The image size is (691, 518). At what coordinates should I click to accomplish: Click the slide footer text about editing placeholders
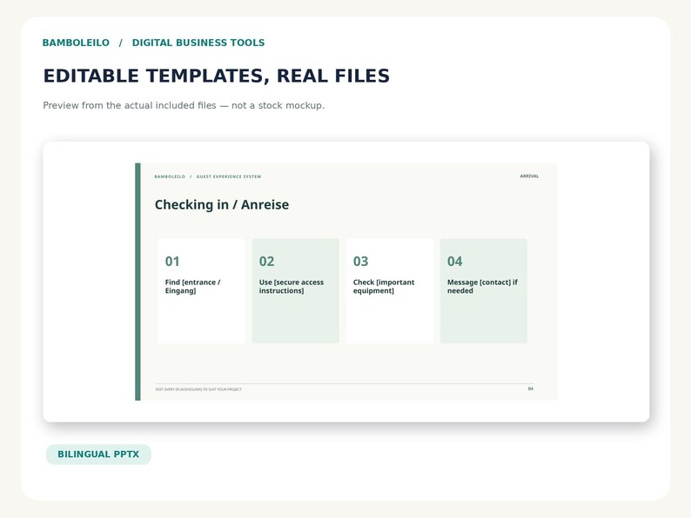[x=198, y=389]
